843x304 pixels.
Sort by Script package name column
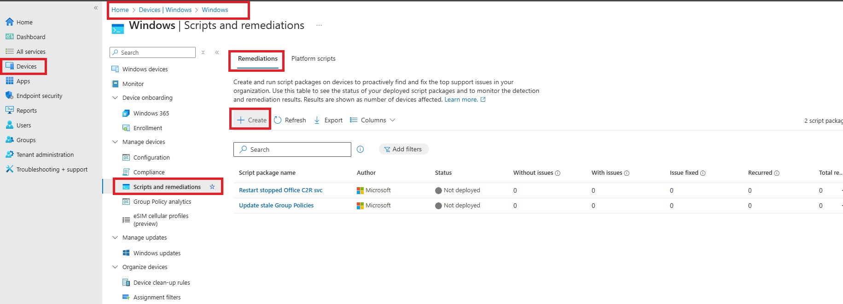click(267, 172)
